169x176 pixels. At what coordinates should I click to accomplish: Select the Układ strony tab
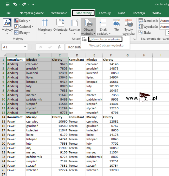pos(83,13)
